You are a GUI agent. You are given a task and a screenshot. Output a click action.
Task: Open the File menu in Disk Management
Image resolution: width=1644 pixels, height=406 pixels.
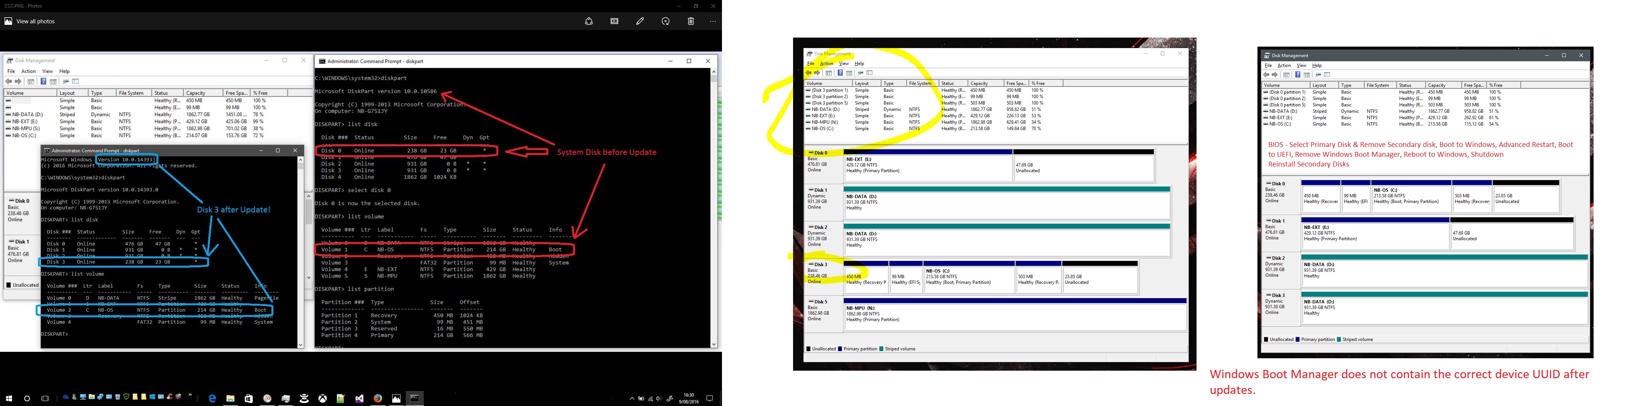coord(11,71)
